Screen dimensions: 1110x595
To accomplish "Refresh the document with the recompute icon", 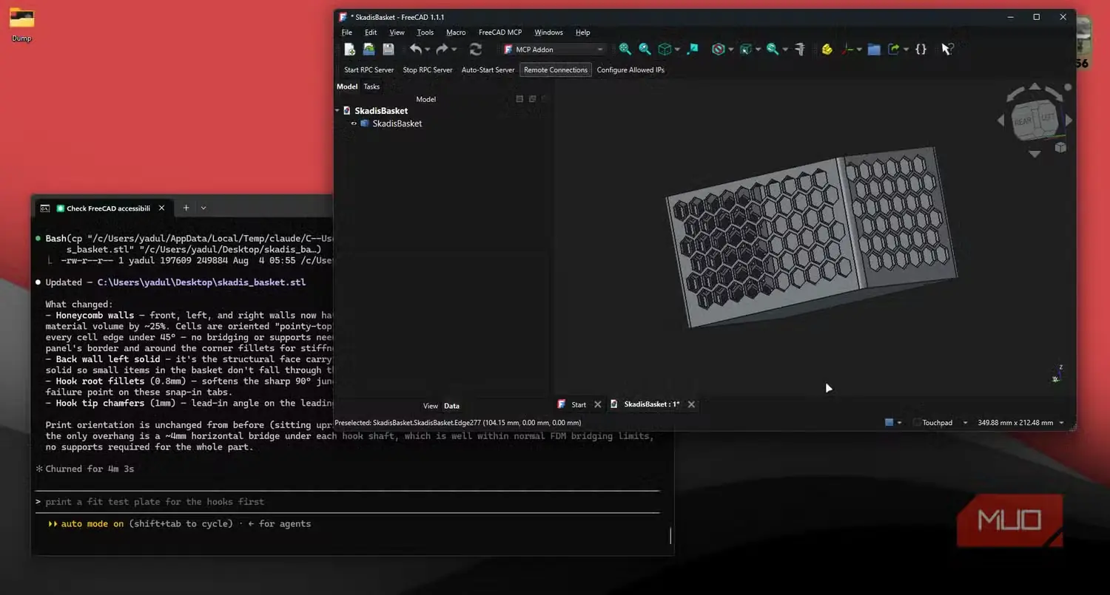I will (x=475, y=50).
